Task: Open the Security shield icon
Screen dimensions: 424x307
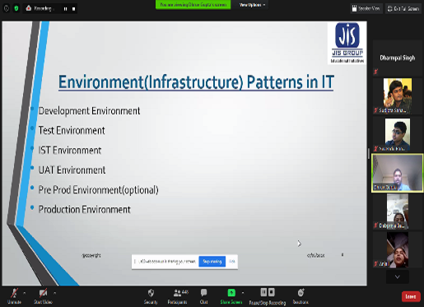Action: pyautogui.click(x=151, y=293)
